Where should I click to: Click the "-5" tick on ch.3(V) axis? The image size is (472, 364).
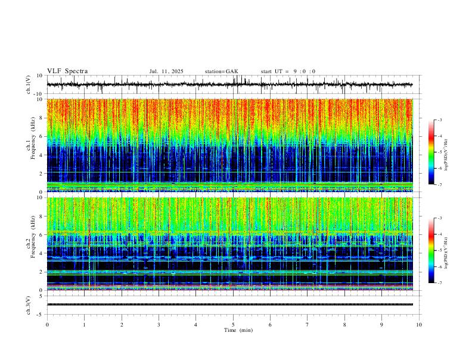41,315
